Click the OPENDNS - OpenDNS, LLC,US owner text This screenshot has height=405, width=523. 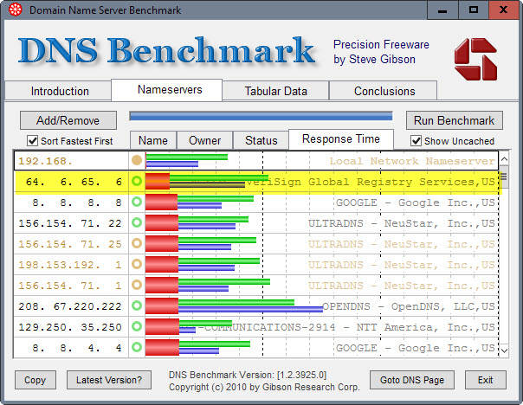coord(409,306)
